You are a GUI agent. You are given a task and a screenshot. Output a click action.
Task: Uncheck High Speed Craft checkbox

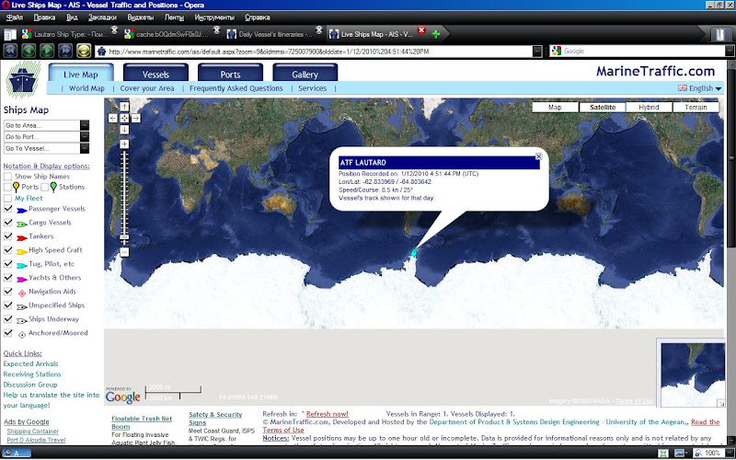click(x=7, y=250)
